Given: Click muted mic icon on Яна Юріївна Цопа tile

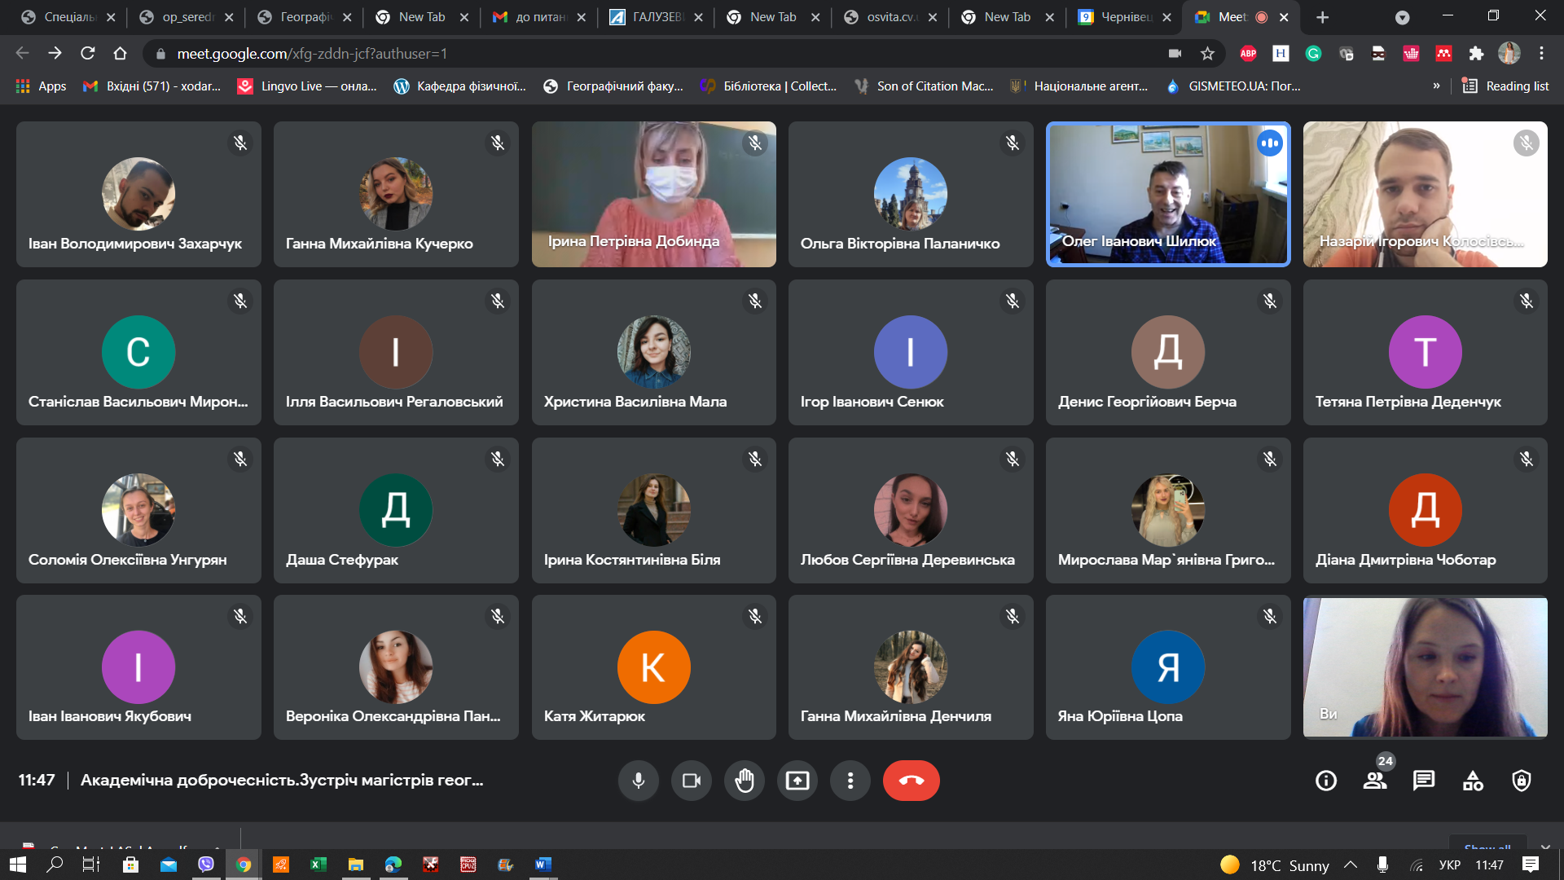Looking at the screenshot, I should point(1270,617).
